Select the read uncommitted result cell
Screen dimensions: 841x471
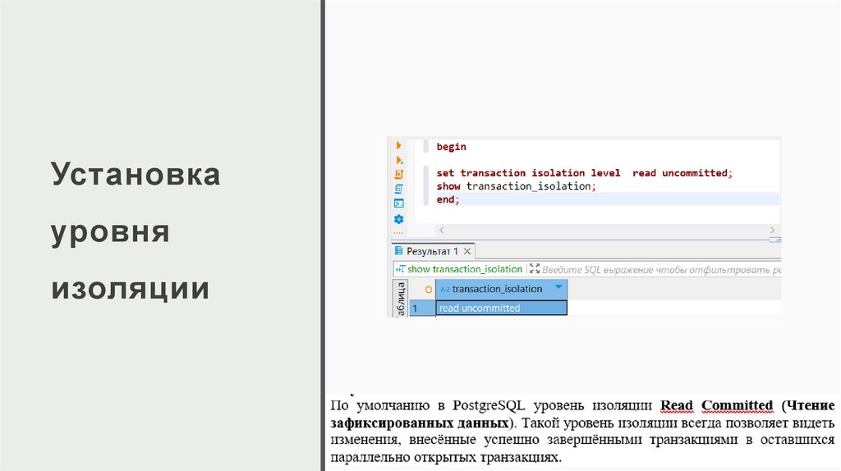coord(501,308)
